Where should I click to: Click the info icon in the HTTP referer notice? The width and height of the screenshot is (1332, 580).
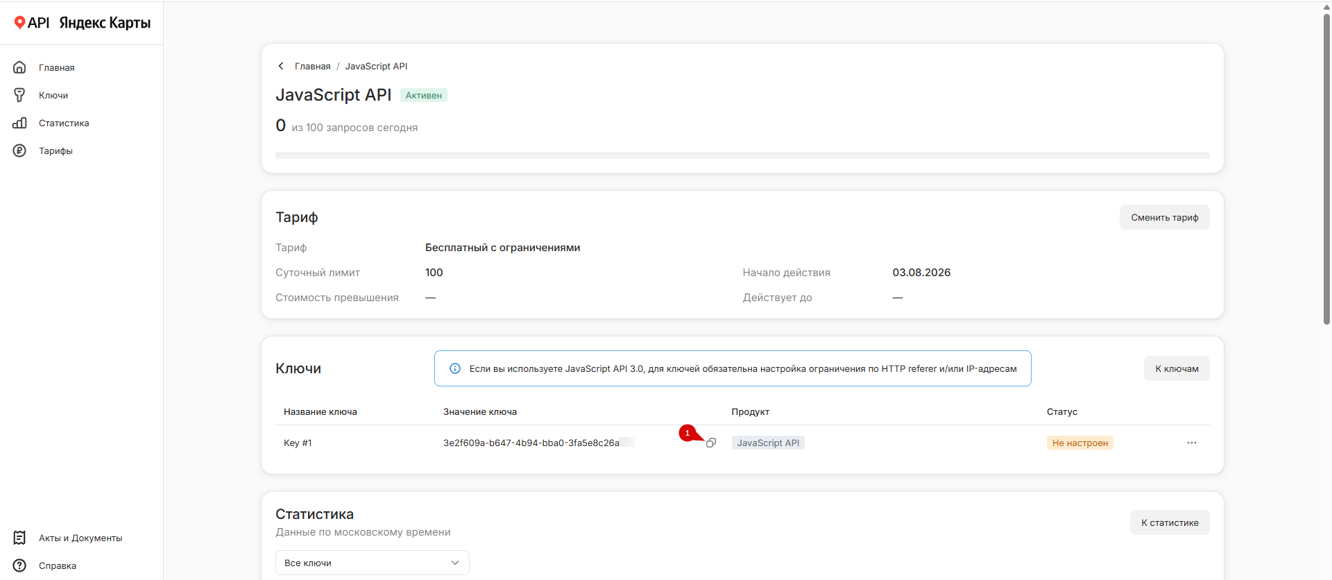(x=455, y=368)
